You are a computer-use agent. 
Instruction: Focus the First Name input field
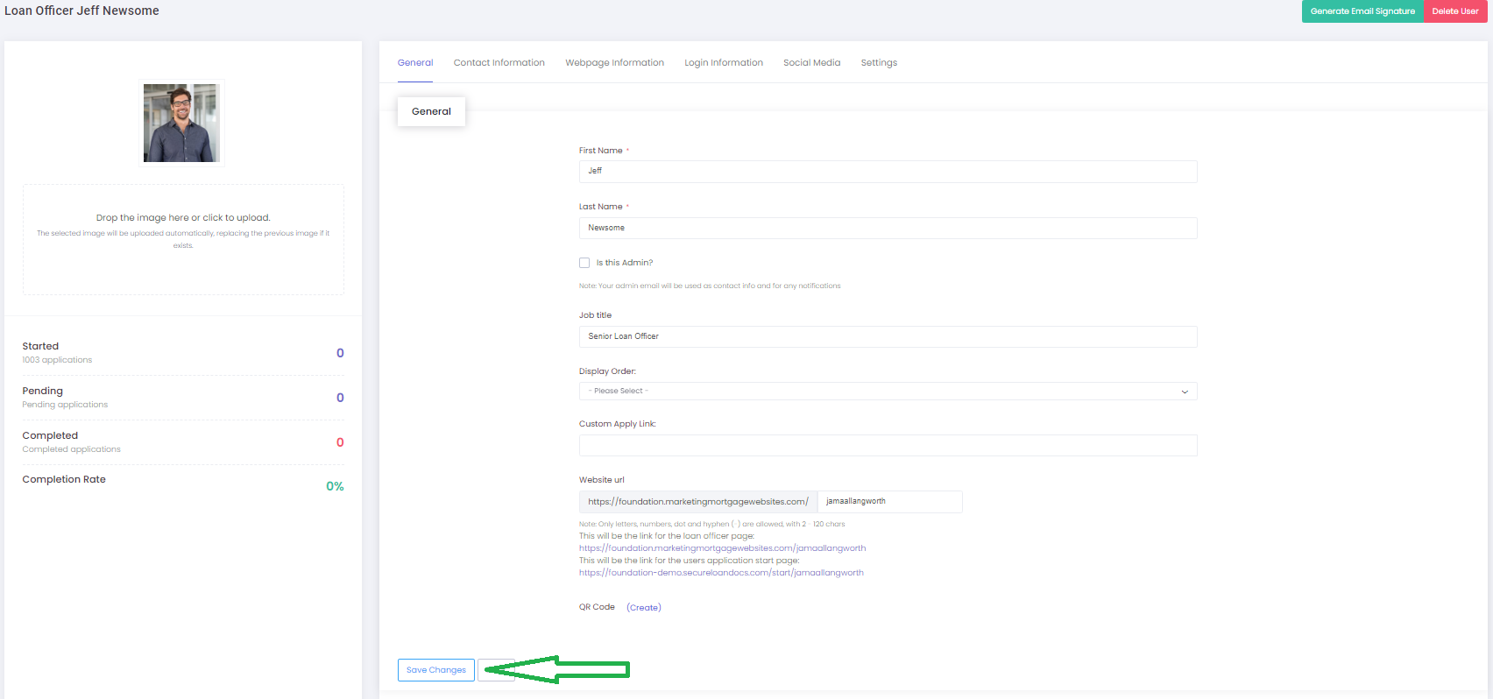tap(887, 172)
